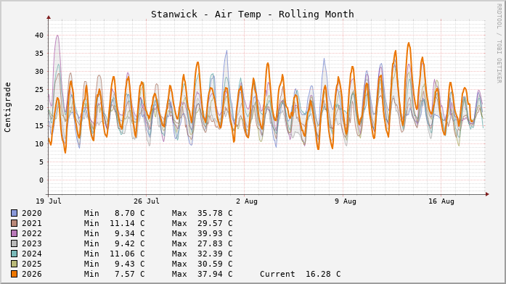The width and height of the screenshot is (506, 284).
Task: Click the 2023 grey legend swatch
Action: pos(15,243)
